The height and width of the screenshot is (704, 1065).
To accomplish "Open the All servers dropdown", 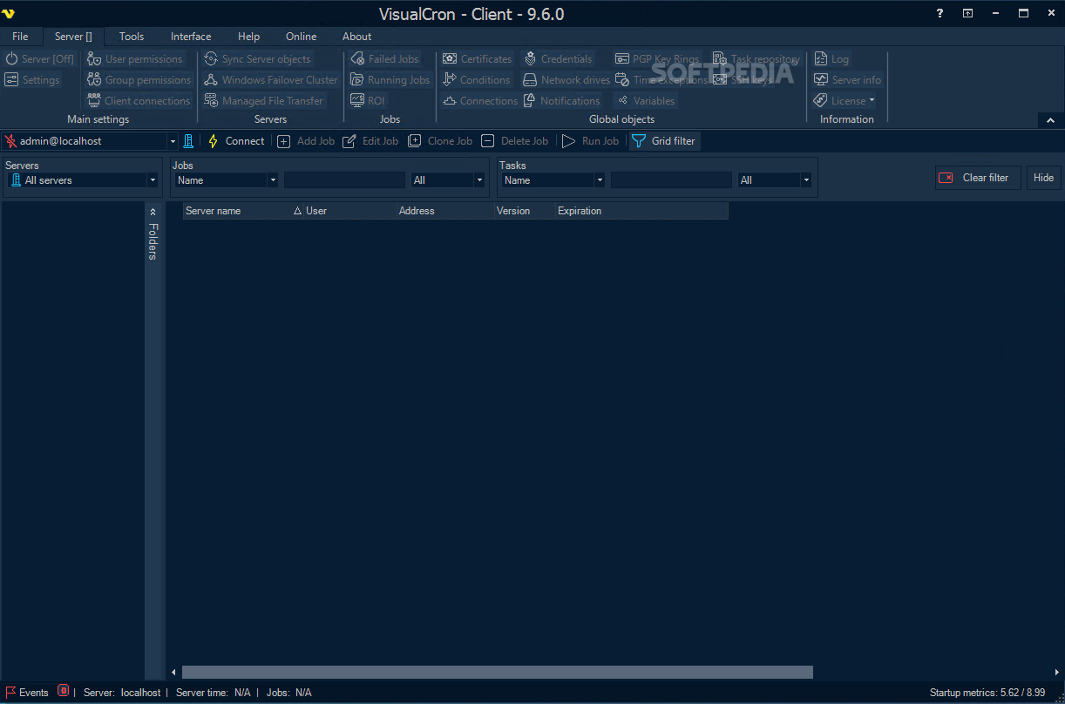I will point(153,180).
